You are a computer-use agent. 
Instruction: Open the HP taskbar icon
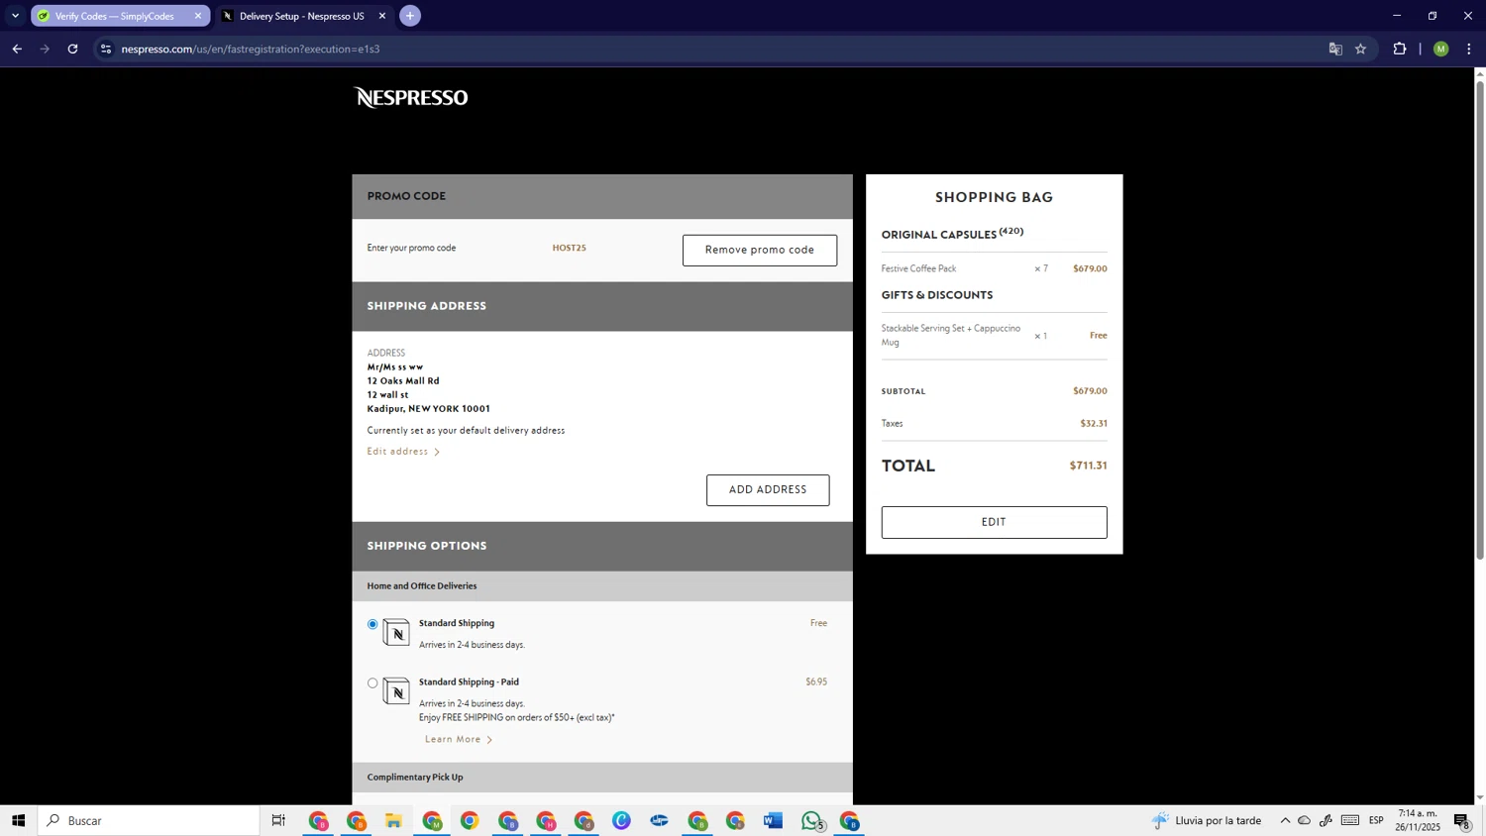(x=660, y=820)
